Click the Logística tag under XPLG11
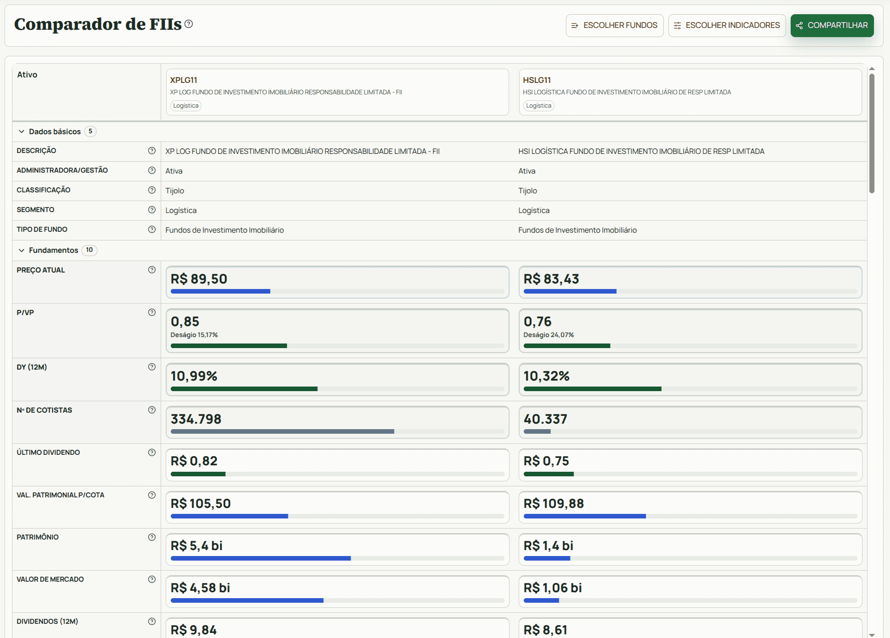 coord(186,106)
